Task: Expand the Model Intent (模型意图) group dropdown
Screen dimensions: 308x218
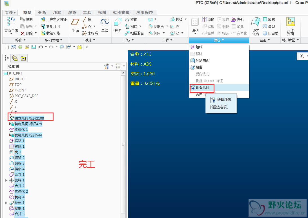Action: [290, 40]
